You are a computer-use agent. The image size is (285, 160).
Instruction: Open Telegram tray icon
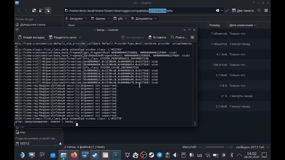pyautogui.click(x=159, y=155)
